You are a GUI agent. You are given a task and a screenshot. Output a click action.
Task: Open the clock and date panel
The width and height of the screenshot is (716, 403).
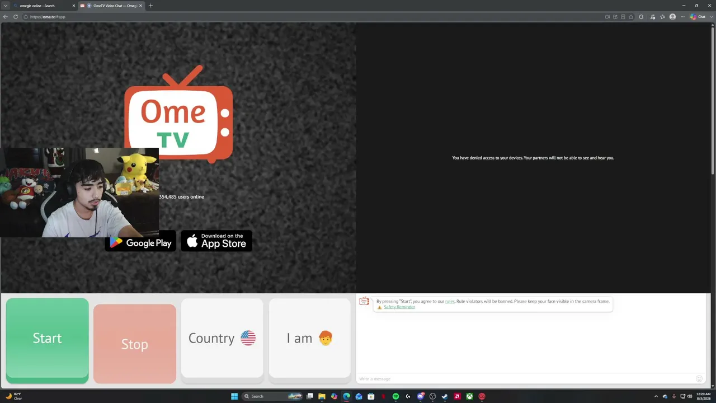(x=703, y=396)
